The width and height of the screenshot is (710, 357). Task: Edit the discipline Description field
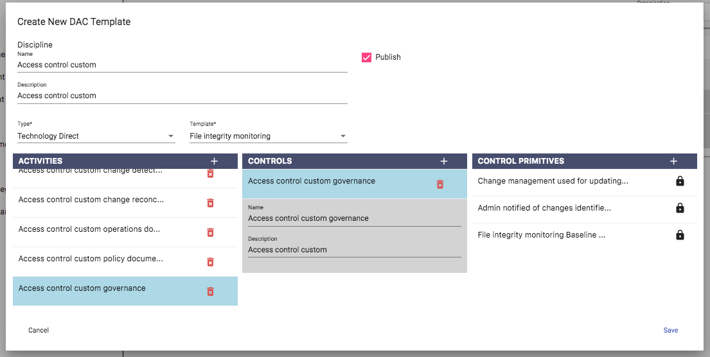click(x=182, y=96)
